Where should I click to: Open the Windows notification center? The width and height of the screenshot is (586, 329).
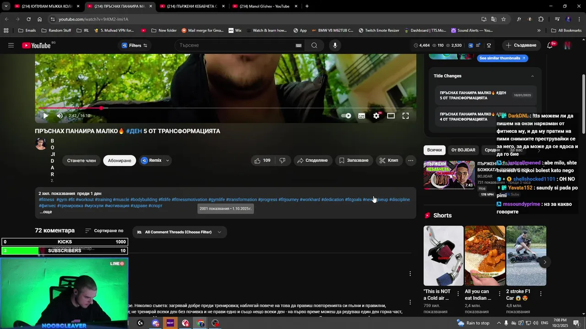[x=576, y=323]
